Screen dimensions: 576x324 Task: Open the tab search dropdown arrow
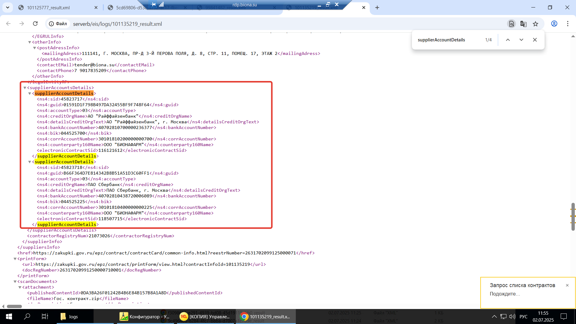[7, 7]
